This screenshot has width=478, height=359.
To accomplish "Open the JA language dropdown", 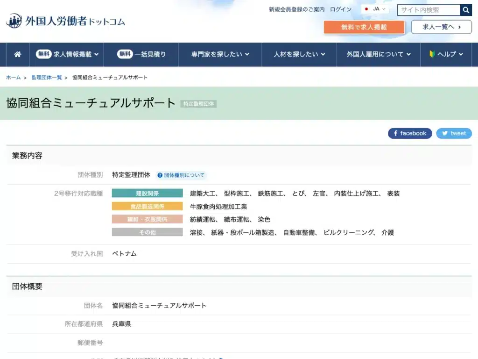I will tap(375, 9).
